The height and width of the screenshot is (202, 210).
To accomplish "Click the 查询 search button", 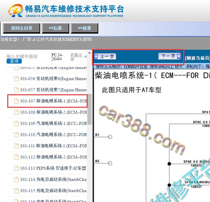I will 14,61.
